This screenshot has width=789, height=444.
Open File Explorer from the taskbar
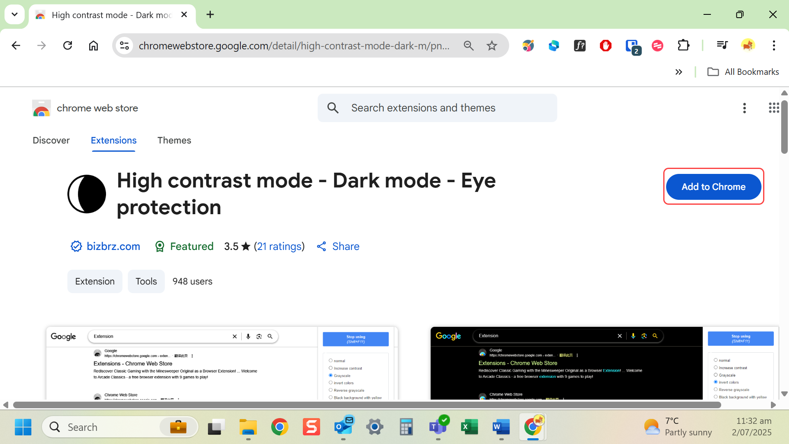248,427
